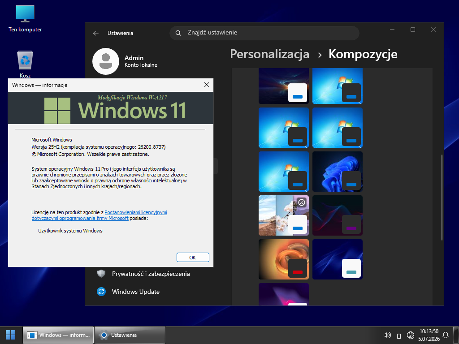The height and width of the screenshot is (344, 459).
Task: Click the battery-shaped tray icon
Action: (398, 335)
